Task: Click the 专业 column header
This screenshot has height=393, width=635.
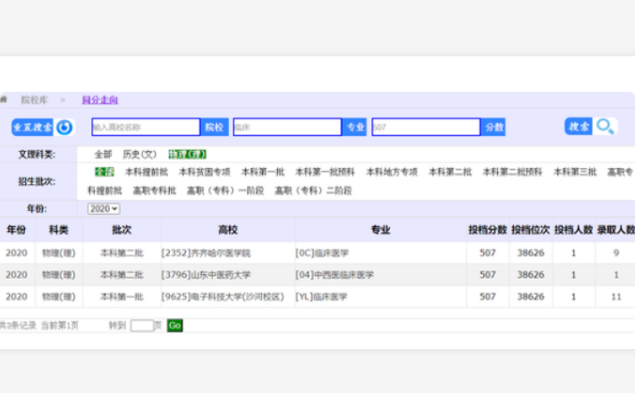Action: [x=380, y=230]
